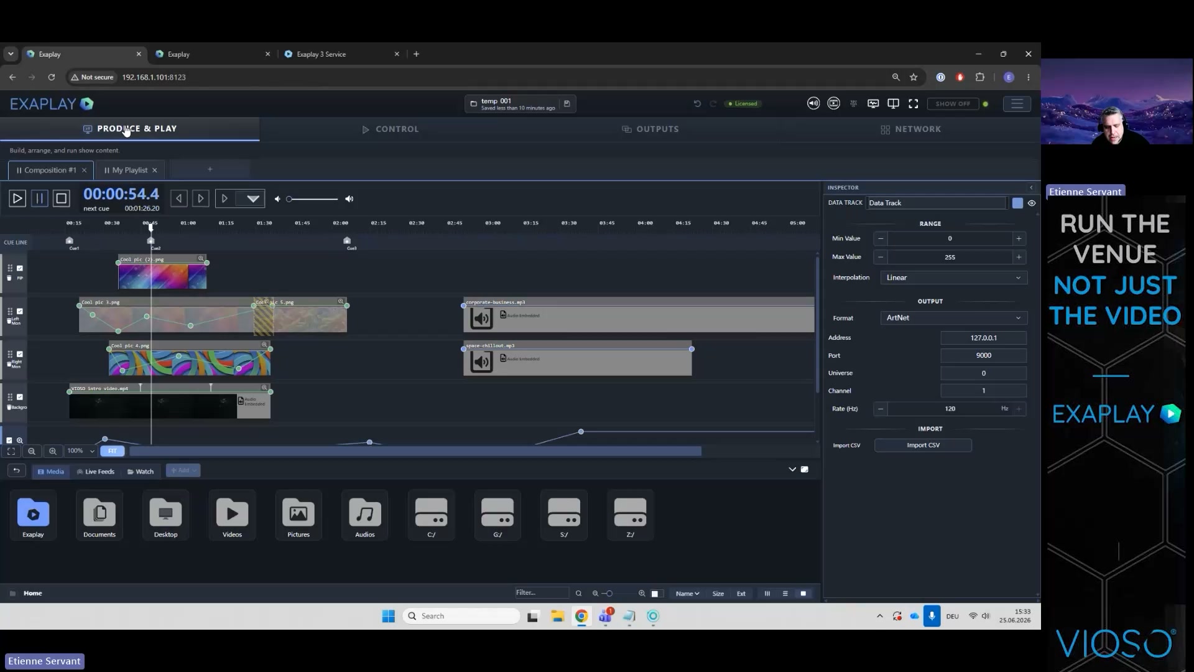
Task: Save project with icon beside temp 001
Action: [x=567, y=103]
